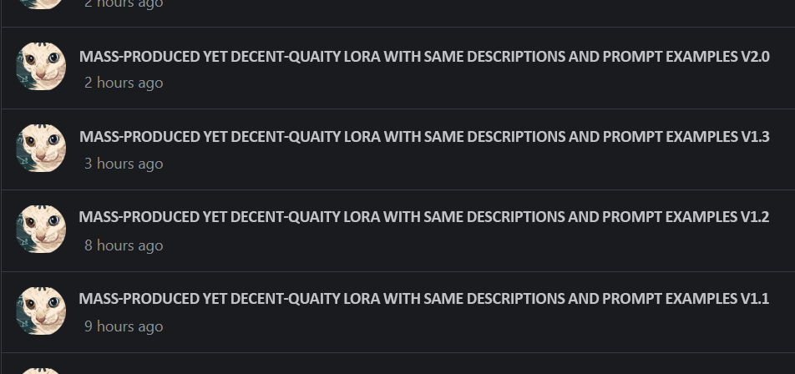Viewport: 795px width, 374px height.
Task: Click the cut-off "2 hours ago" at the top
Action: point(124,4)
